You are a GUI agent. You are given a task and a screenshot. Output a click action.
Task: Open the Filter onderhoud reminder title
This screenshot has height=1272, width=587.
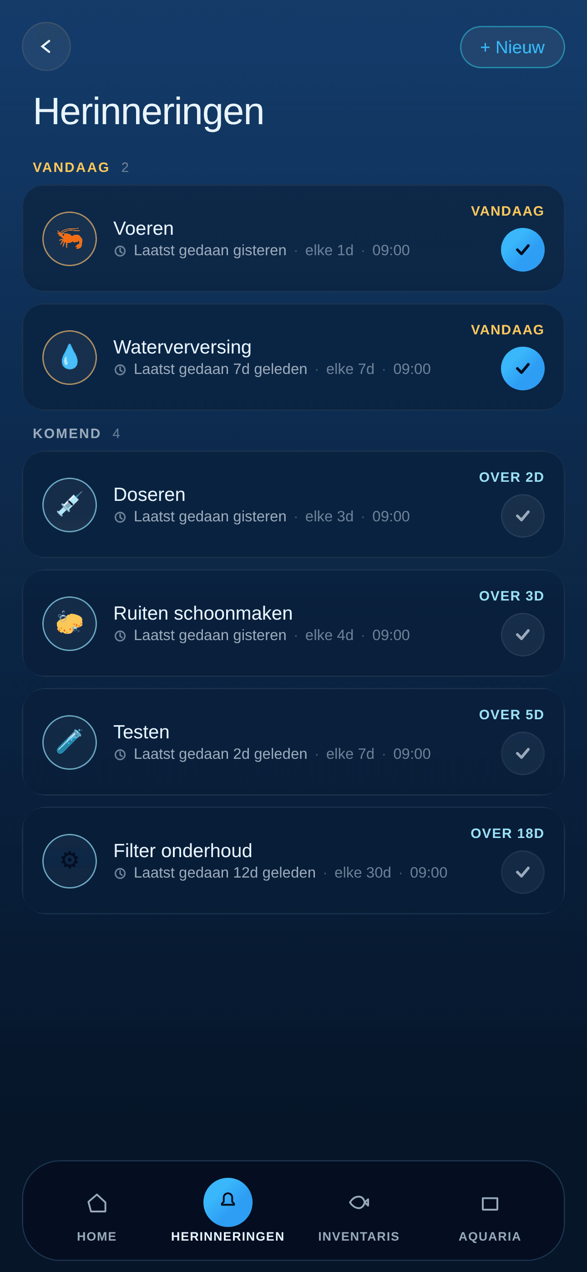tap(183, 850)
